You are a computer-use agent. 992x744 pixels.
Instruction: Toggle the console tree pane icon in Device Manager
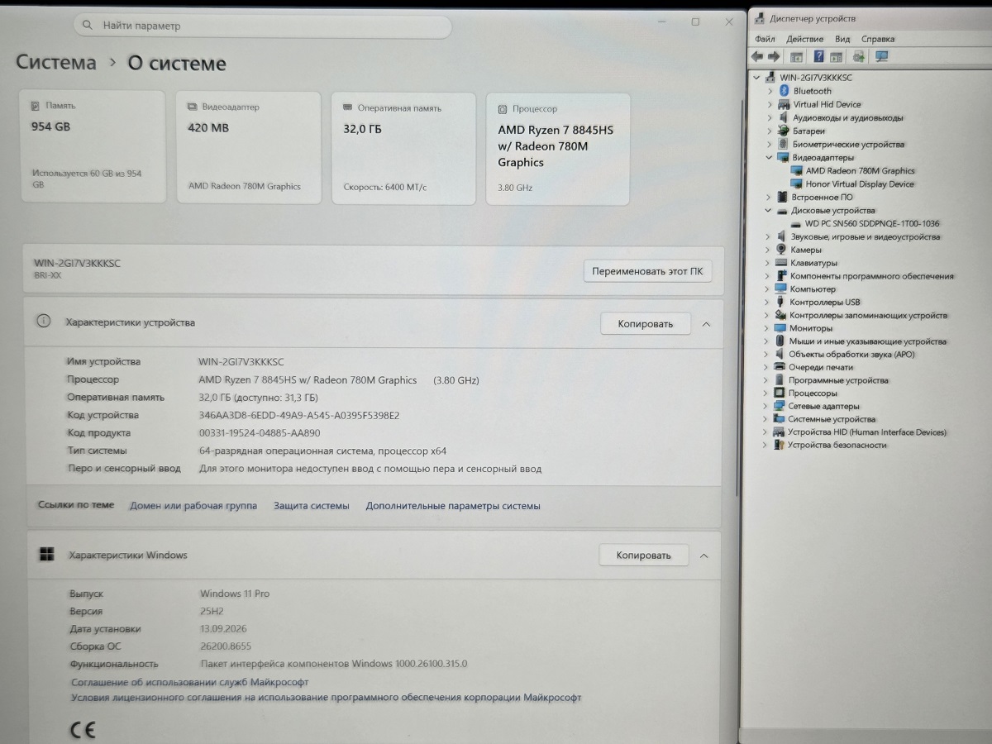797,56
